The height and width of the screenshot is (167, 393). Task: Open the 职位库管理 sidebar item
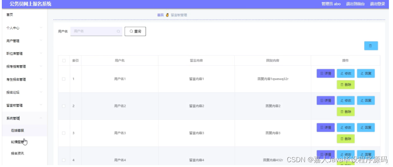tap(25, 54)
